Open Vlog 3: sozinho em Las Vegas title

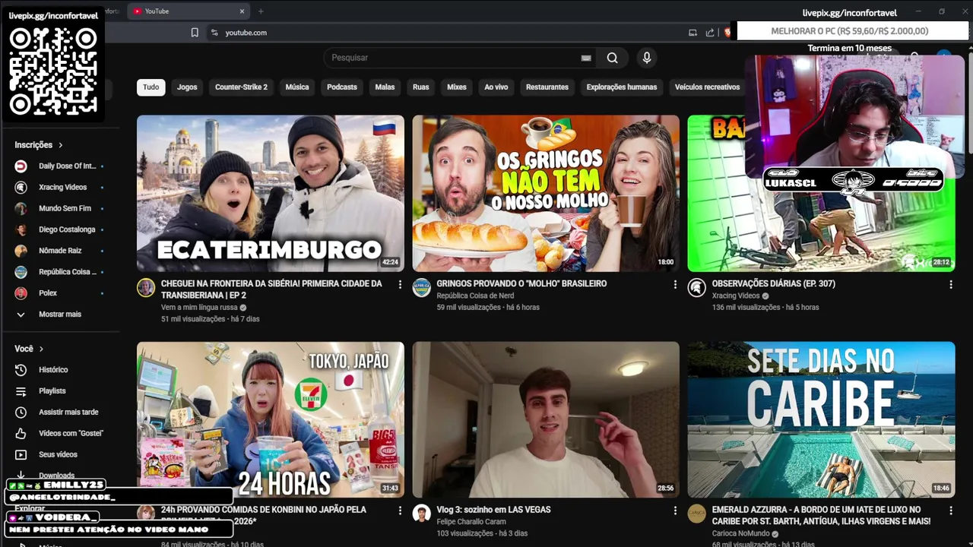[493, 510]
